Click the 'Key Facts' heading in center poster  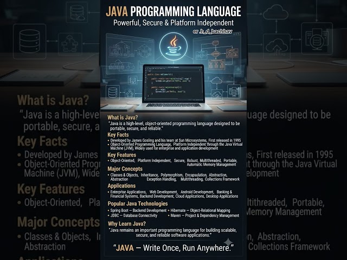click(118, 135)
